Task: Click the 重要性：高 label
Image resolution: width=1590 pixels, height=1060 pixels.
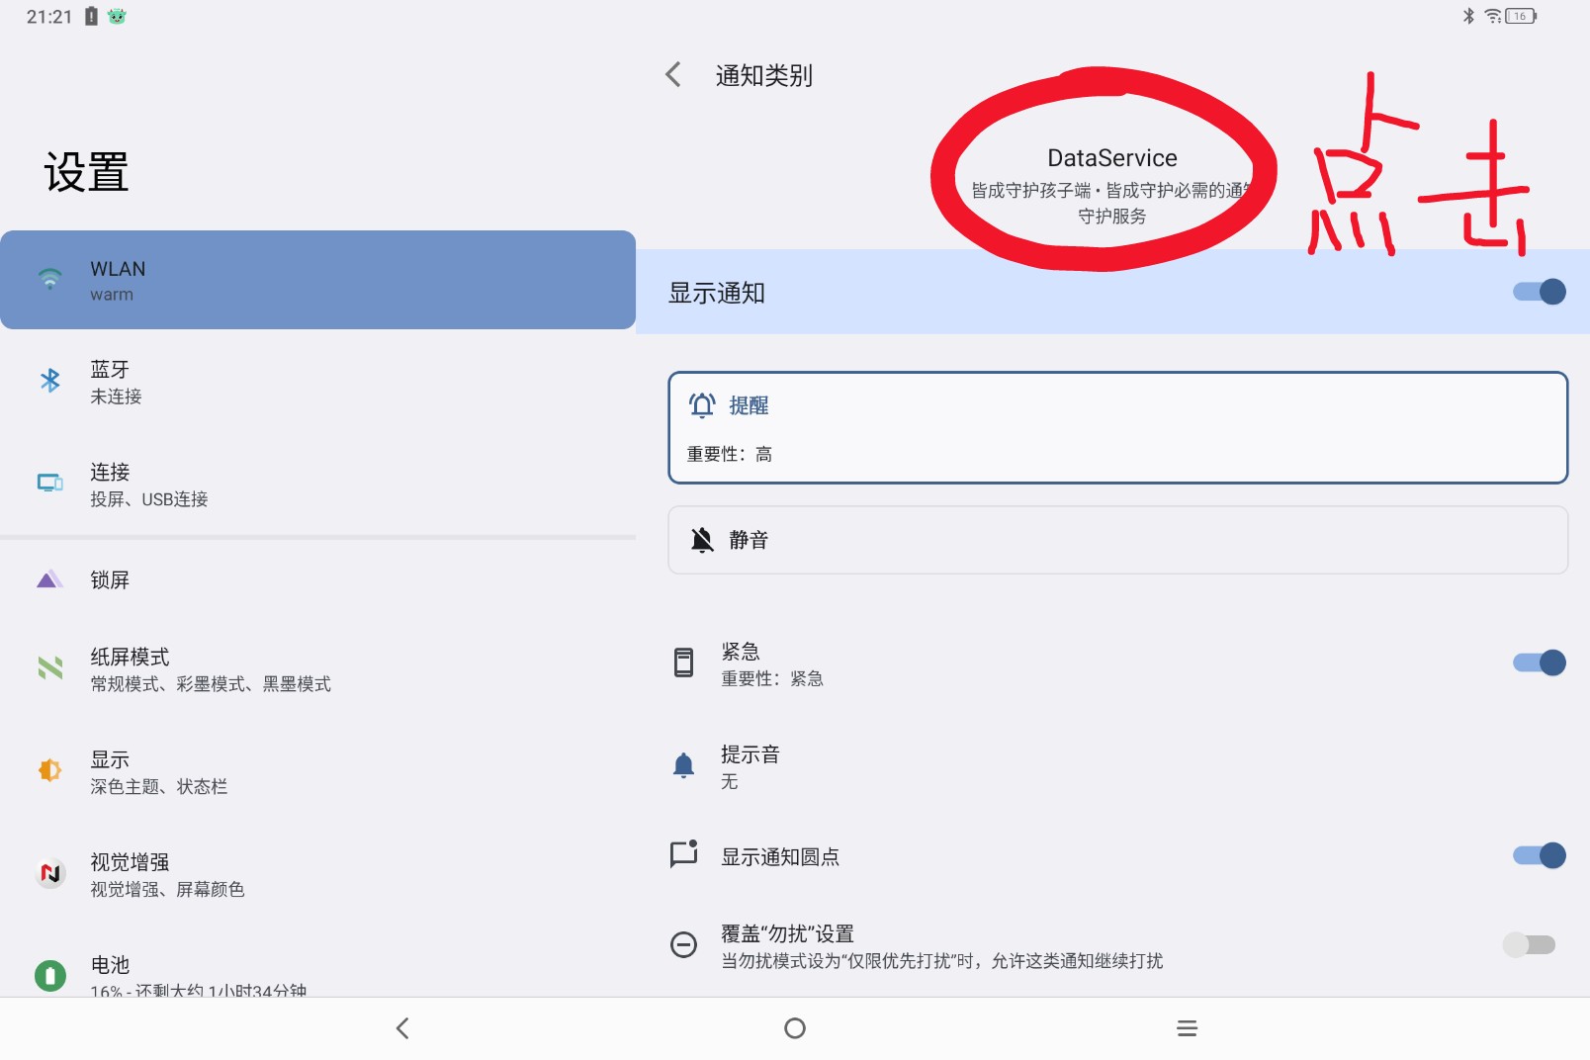Action: [x=730, y=454]
